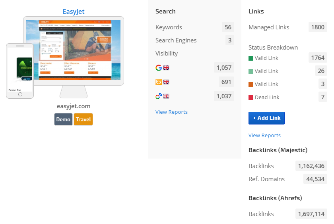Click the UK flag beside the Google icon

tap(166, 68)
